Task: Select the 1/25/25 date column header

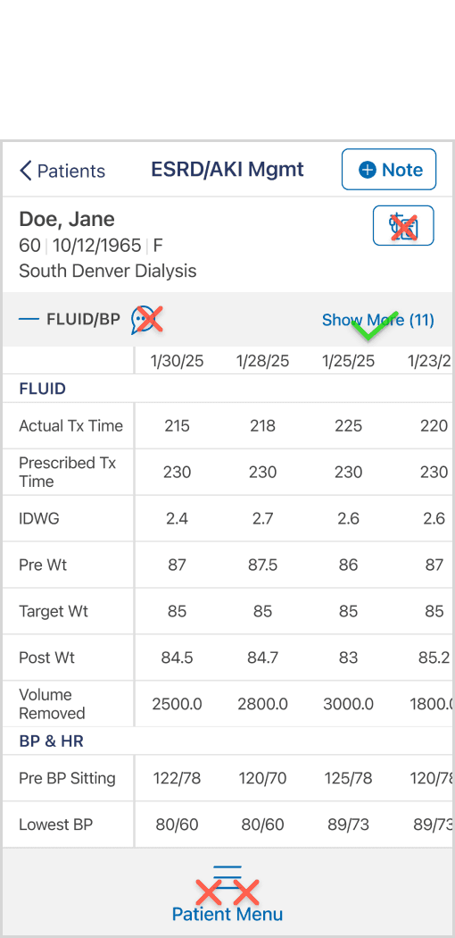Action: coord(349,361)
